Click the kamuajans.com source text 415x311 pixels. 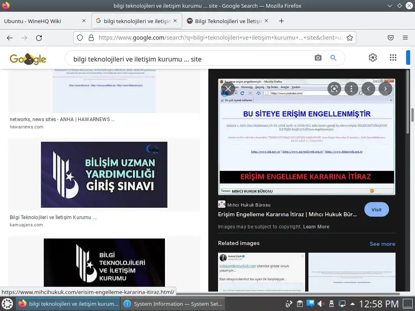[x=26, y=225]
